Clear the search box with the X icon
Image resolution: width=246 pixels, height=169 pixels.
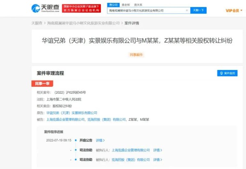click(187, 10)
